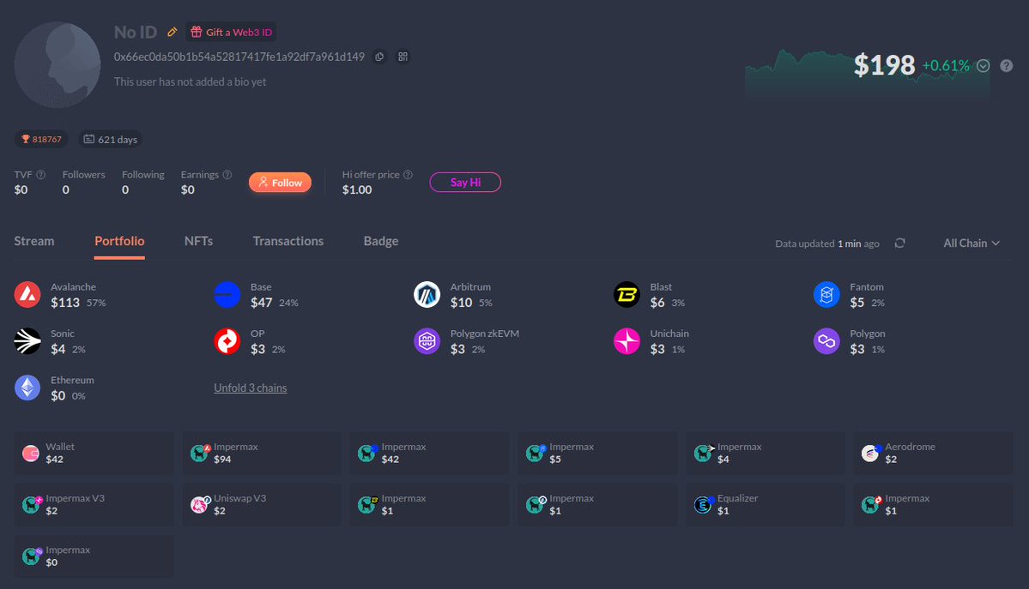
Task: Select the Arbitrum chain icon
Action: point(427,295)
